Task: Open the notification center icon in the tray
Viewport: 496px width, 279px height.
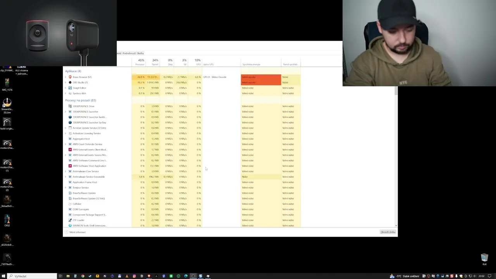Action: 490,276
